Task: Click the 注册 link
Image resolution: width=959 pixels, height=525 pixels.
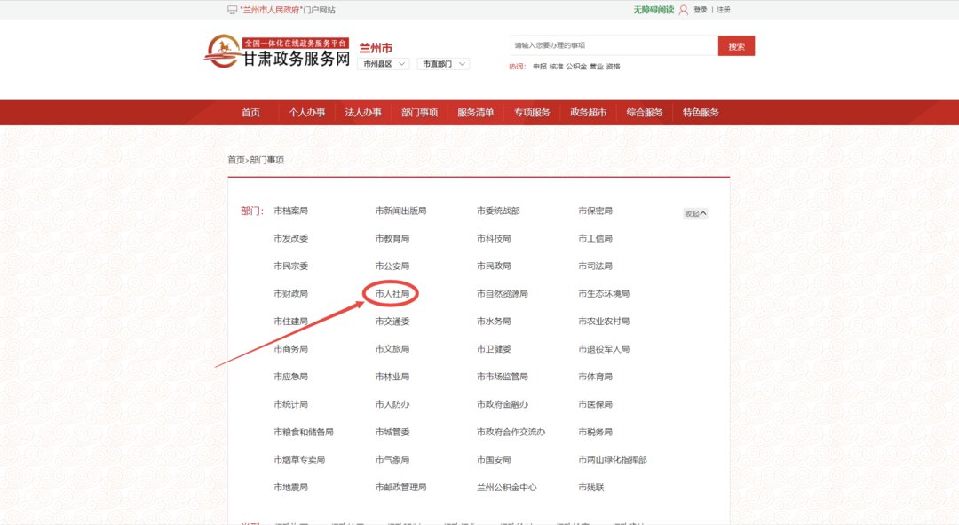Action: 724,10
